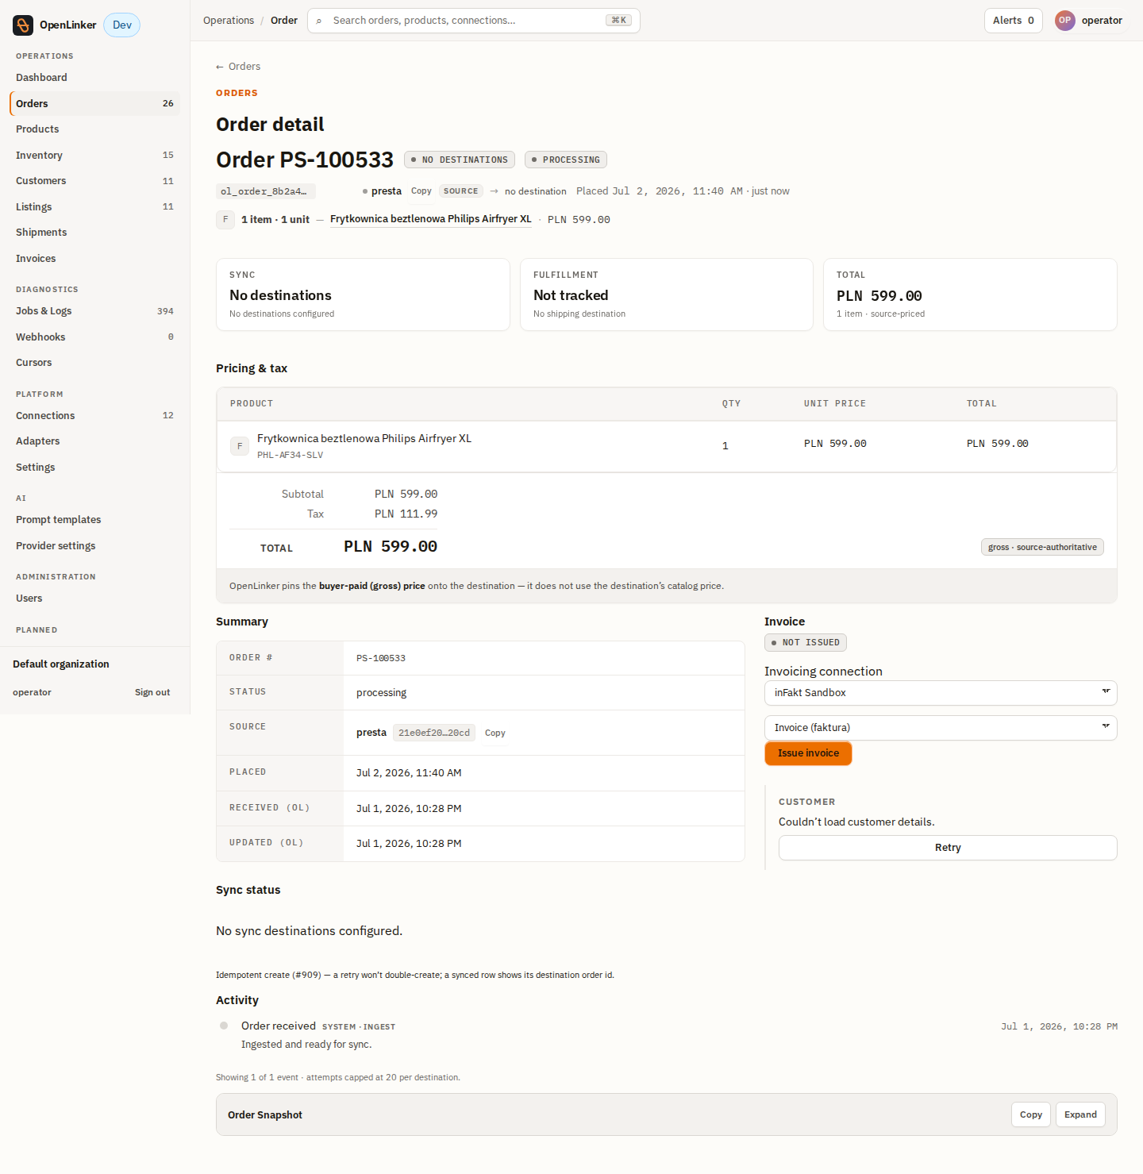Click Sign out link

[152, 693]
